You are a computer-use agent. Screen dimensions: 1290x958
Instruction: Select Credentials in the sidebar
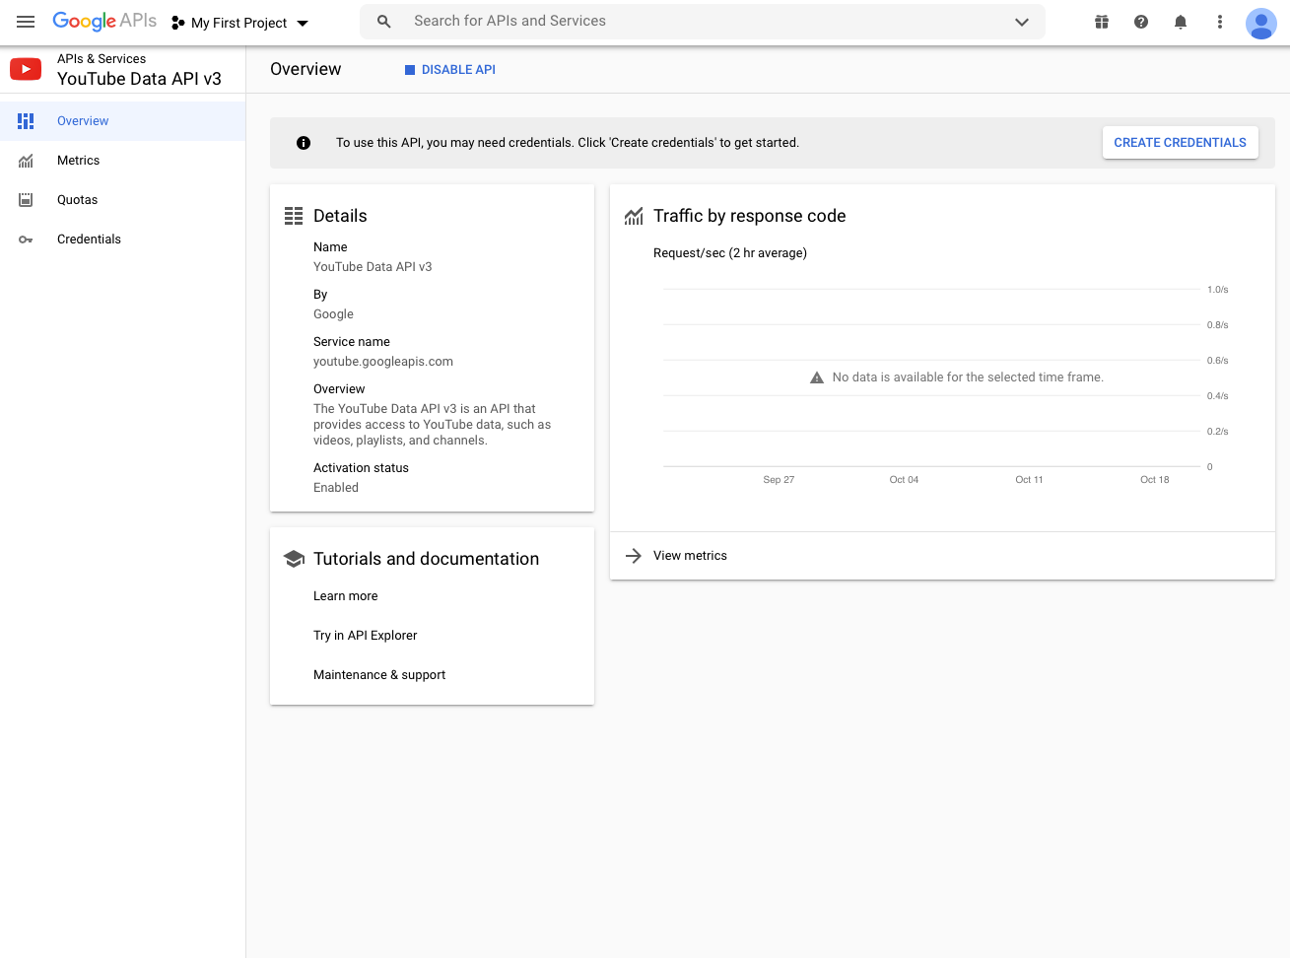[122, 239]
